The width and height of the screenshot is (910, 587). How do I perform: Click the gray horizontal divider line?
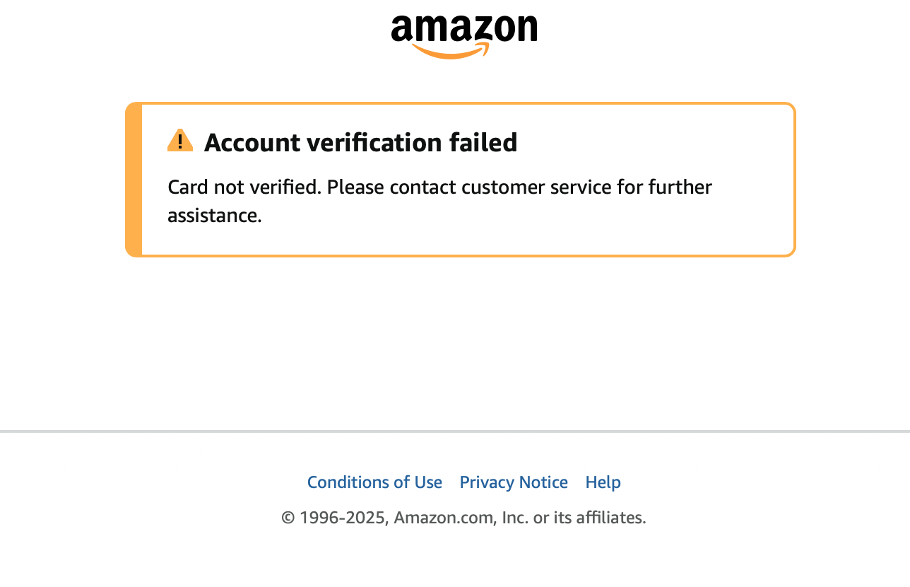[x=455, y=431]
